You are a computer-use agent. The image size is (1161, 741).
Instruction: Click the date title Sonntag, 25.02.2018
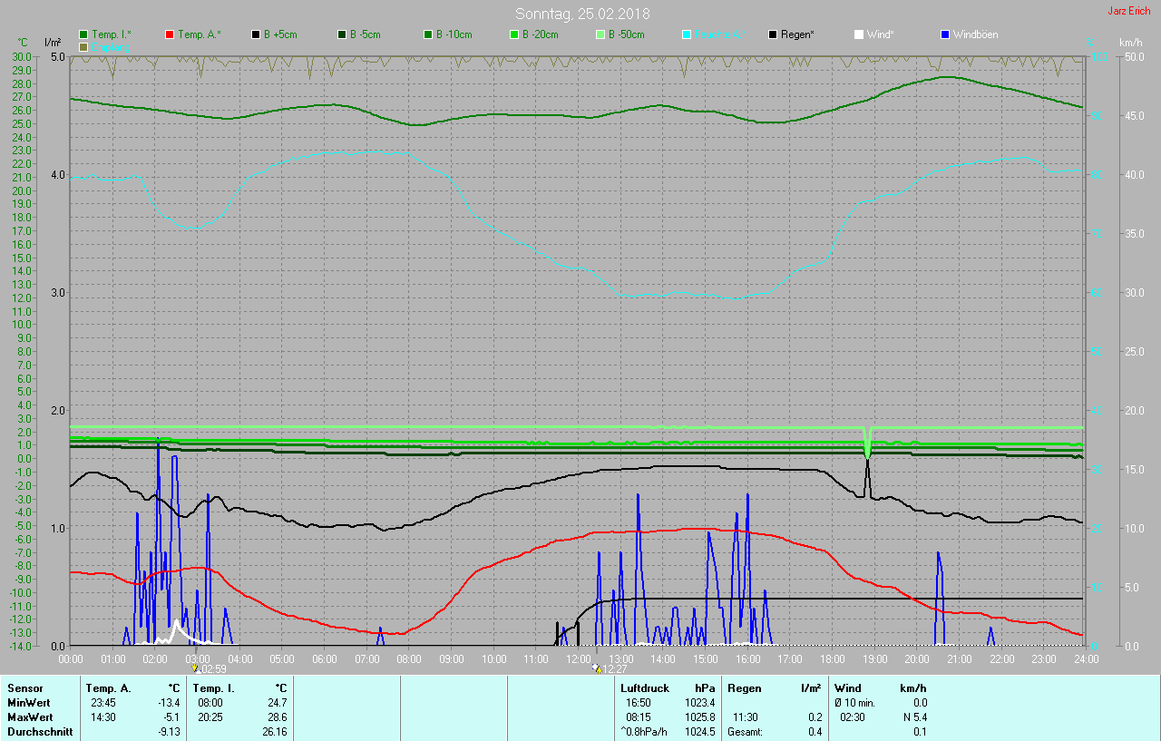tap(582, 14)
